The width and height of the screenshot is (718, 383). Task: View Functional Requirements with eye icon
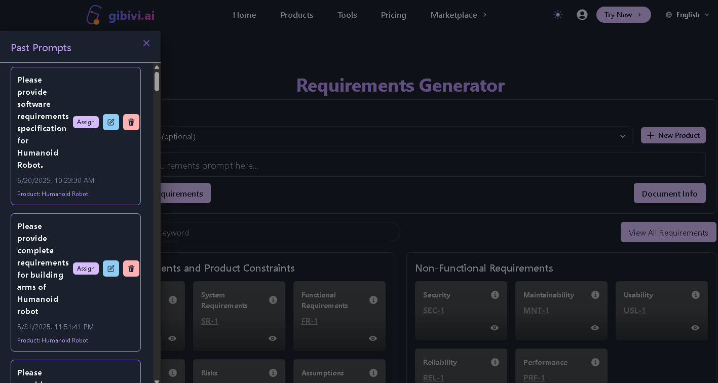pyautogui.click(x=373, y=338)
